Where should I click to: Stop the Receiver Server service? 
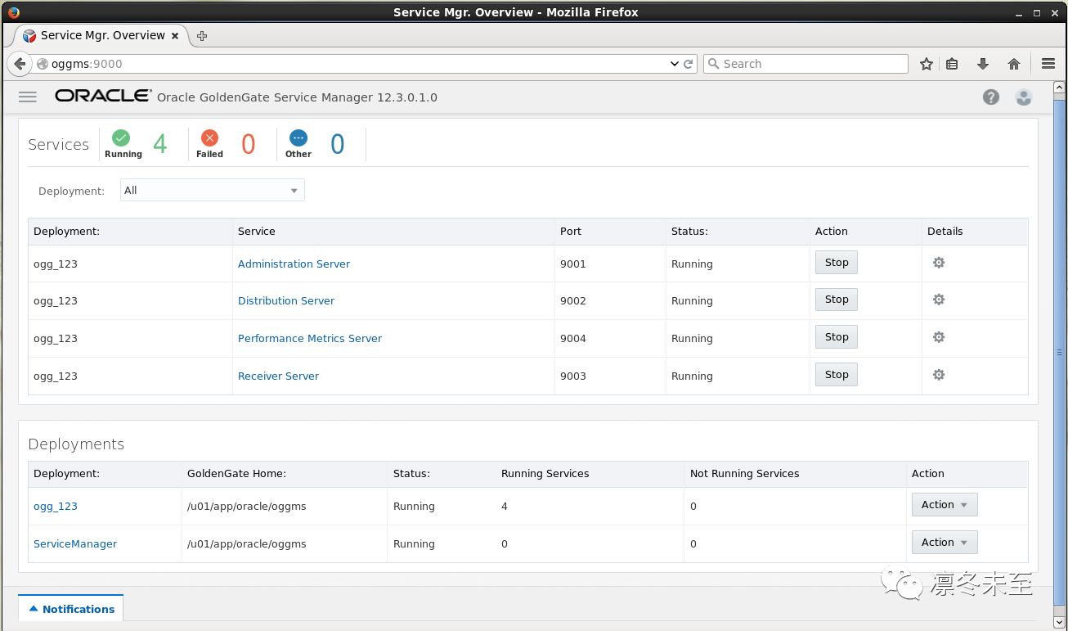pyautogui.click(x=836, y=375)
